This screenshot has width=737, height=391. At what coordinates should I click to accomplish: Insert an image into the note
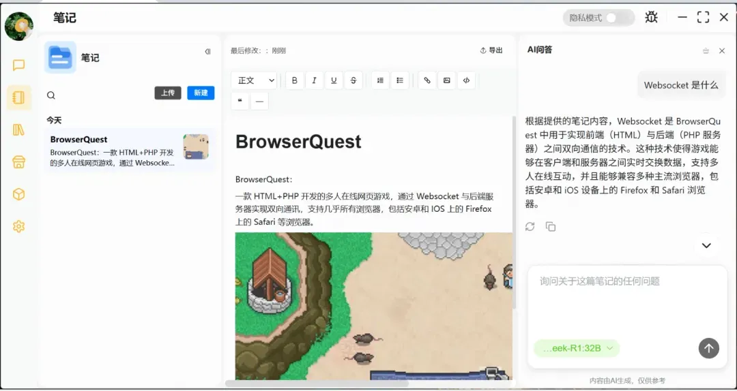(446, 80)
